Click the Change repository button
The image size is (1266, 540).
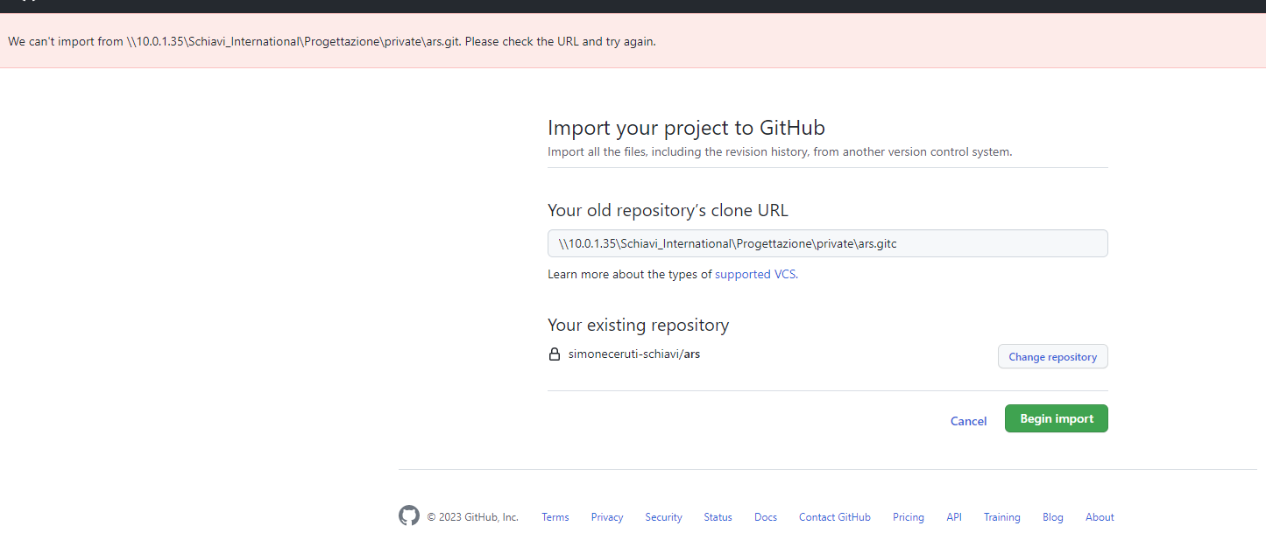point(1052,356)
